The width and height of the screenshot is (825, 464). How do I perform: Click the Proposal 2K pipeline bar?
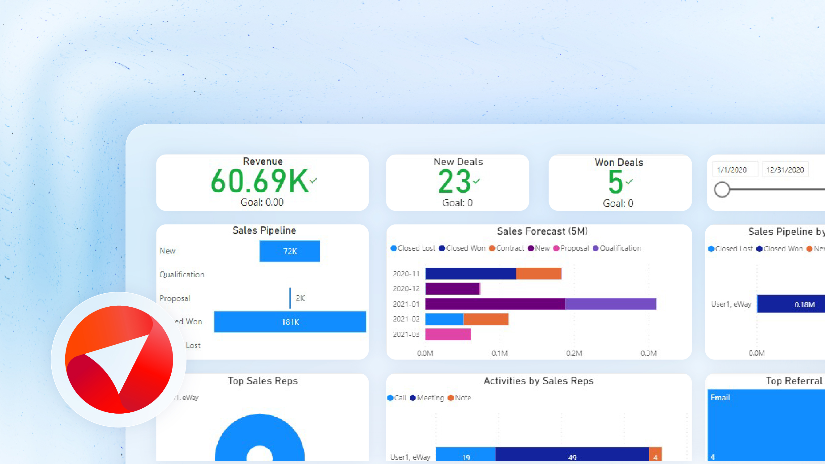[290, 298]
